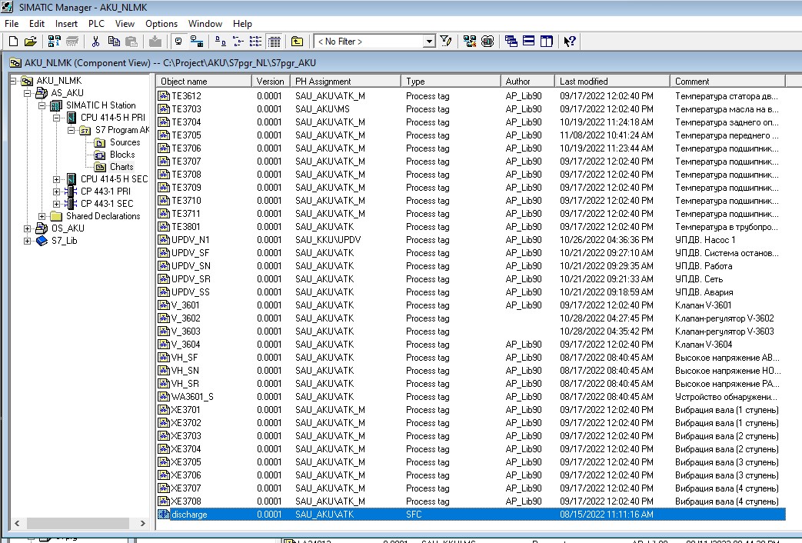This screenshot has height=543, width=802.
Task: Click the Accessible Nodes toolbar icon
Action: pyautogui.click(x=55, y=42)
